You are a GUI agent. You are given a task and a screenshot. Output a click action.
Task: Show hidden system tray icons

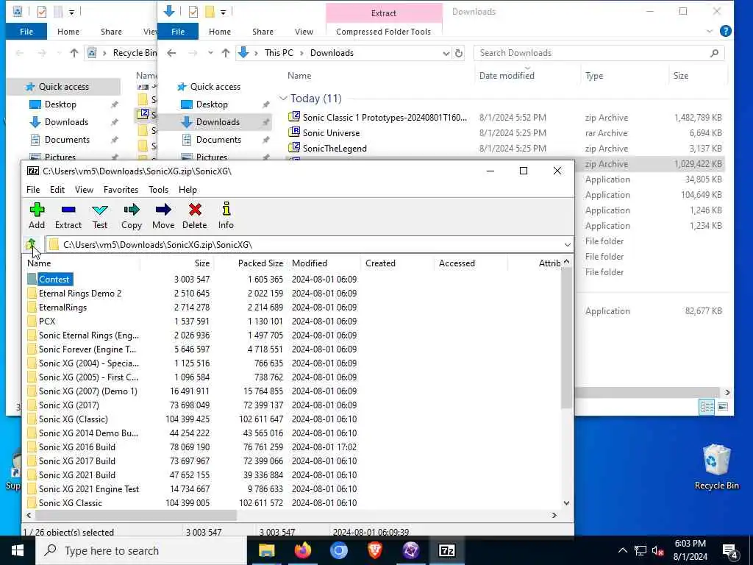click(x=622, y=551)
